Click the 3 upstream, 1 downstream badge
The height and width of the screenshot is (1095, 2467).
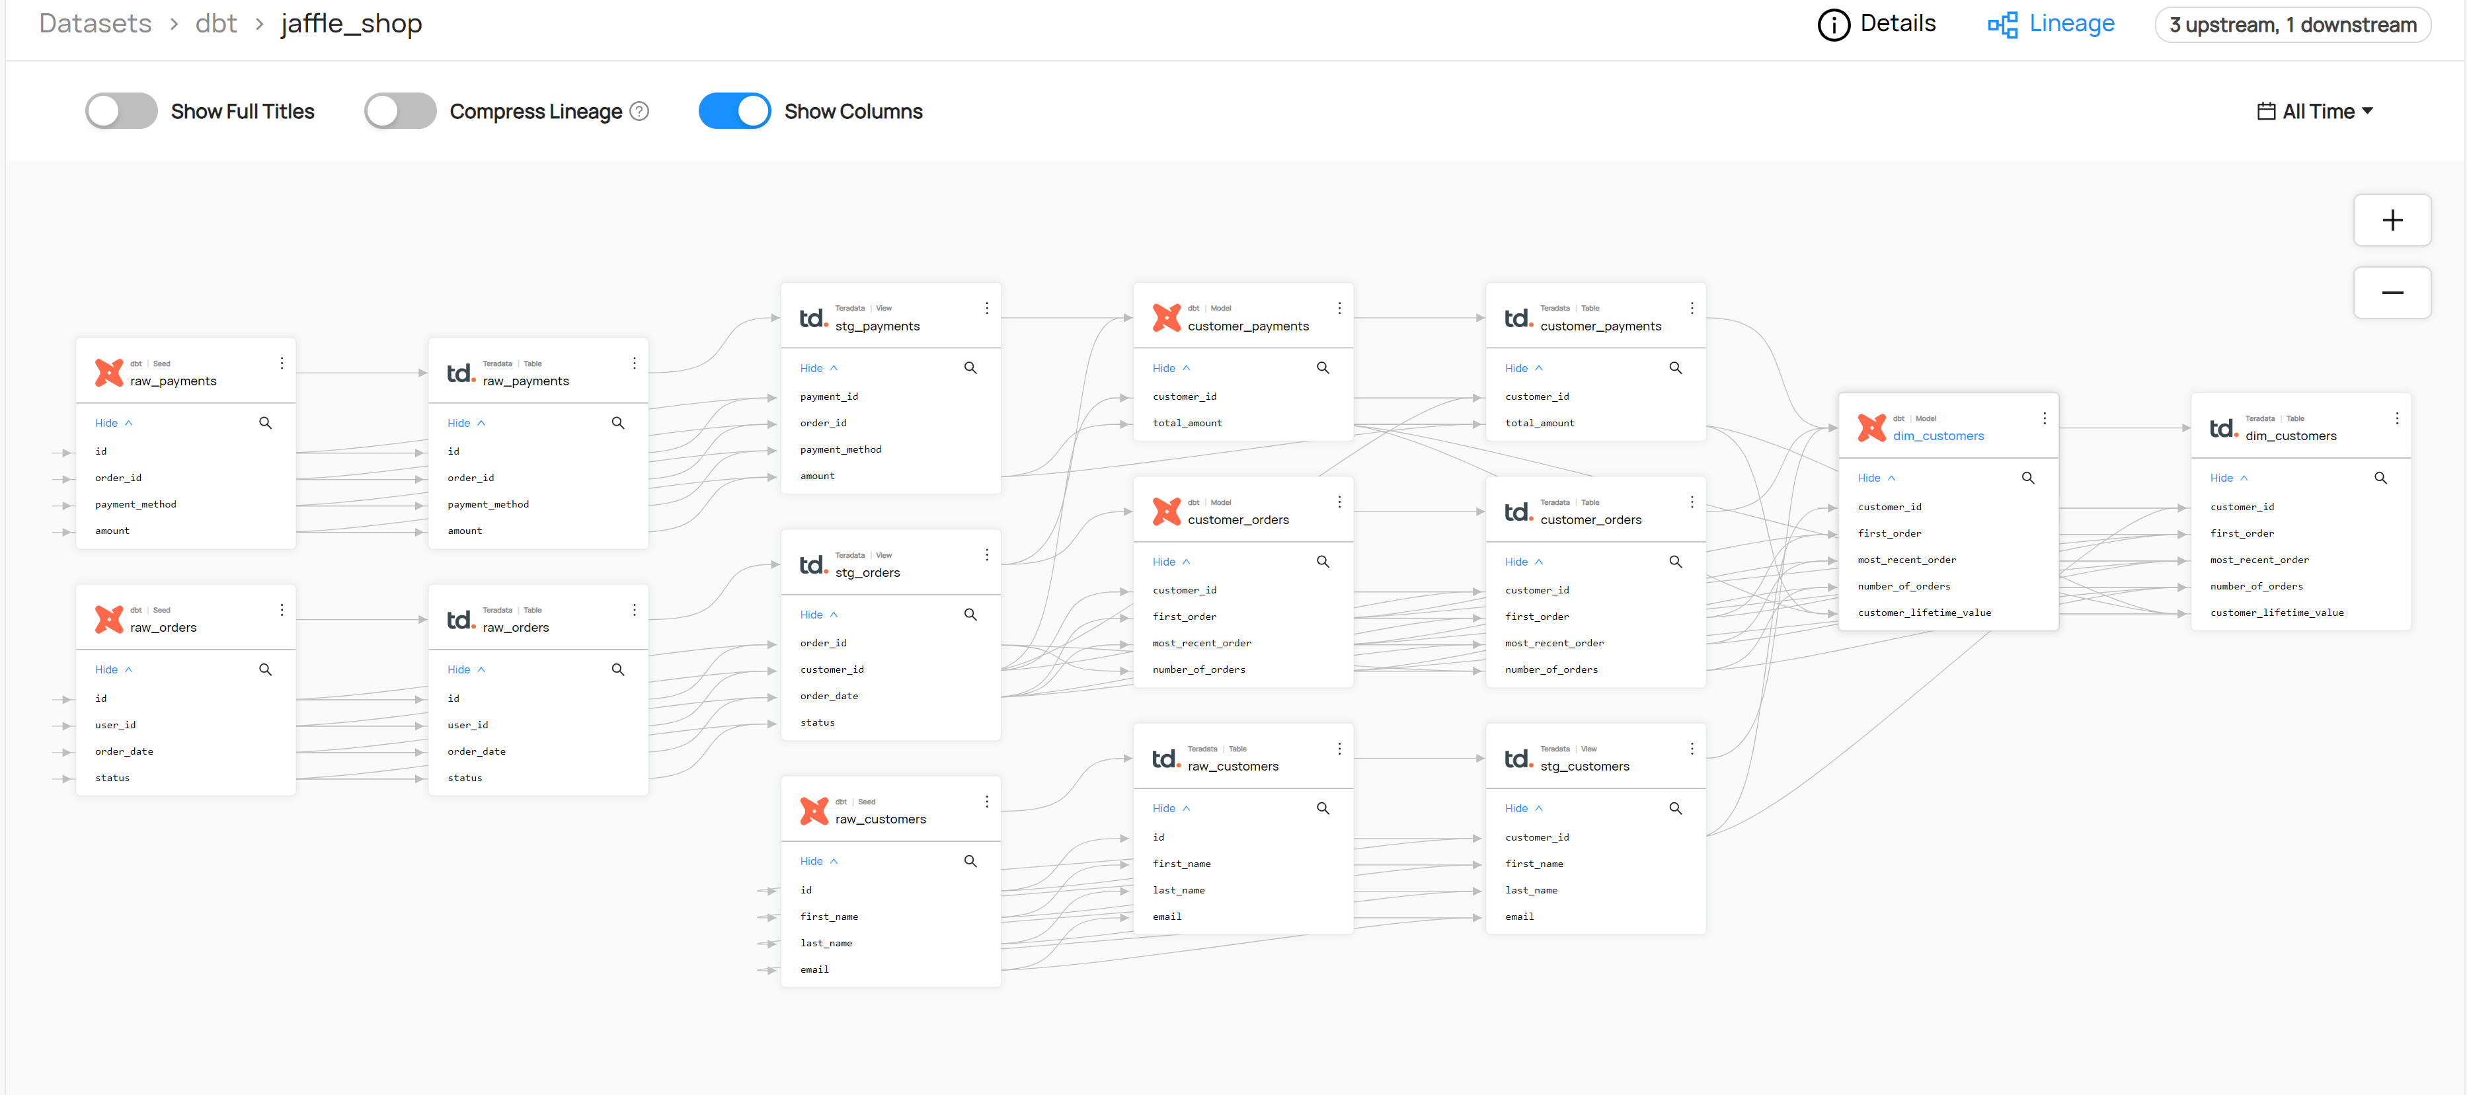point(2292,25)
